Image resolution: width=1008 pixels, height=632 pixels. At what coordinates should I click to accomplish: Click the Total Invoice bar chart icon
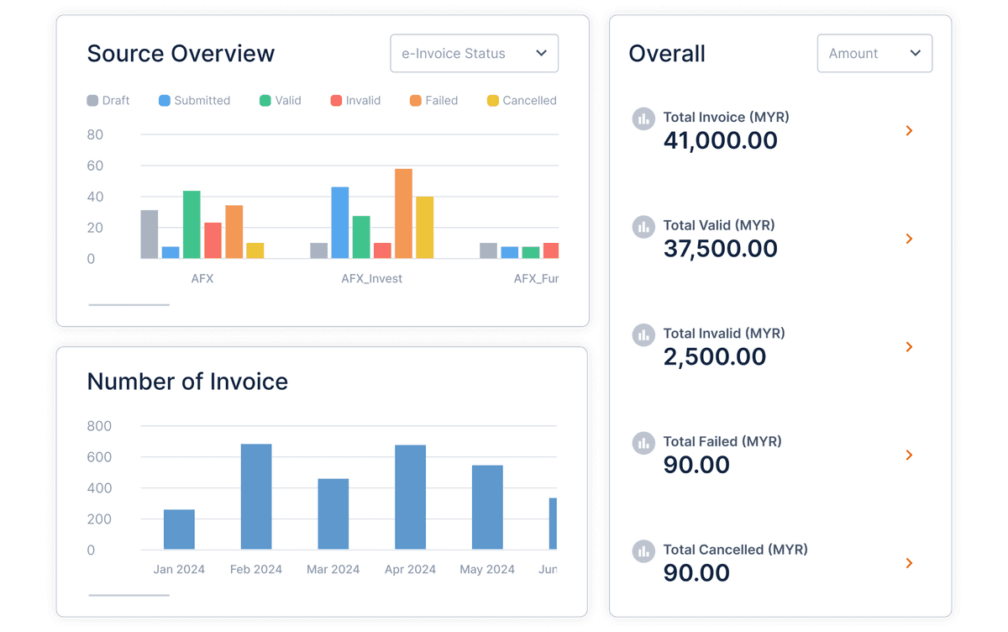(643, 118)
